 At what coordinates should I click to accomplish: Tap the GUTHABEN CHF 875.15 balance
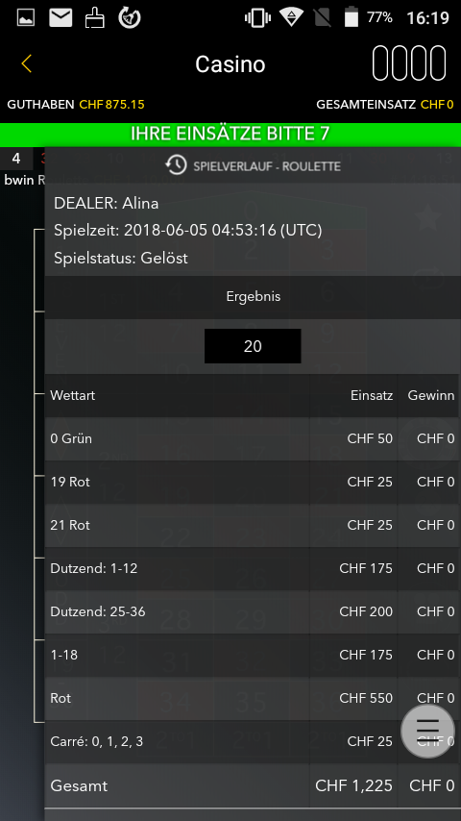click(76, 104)
